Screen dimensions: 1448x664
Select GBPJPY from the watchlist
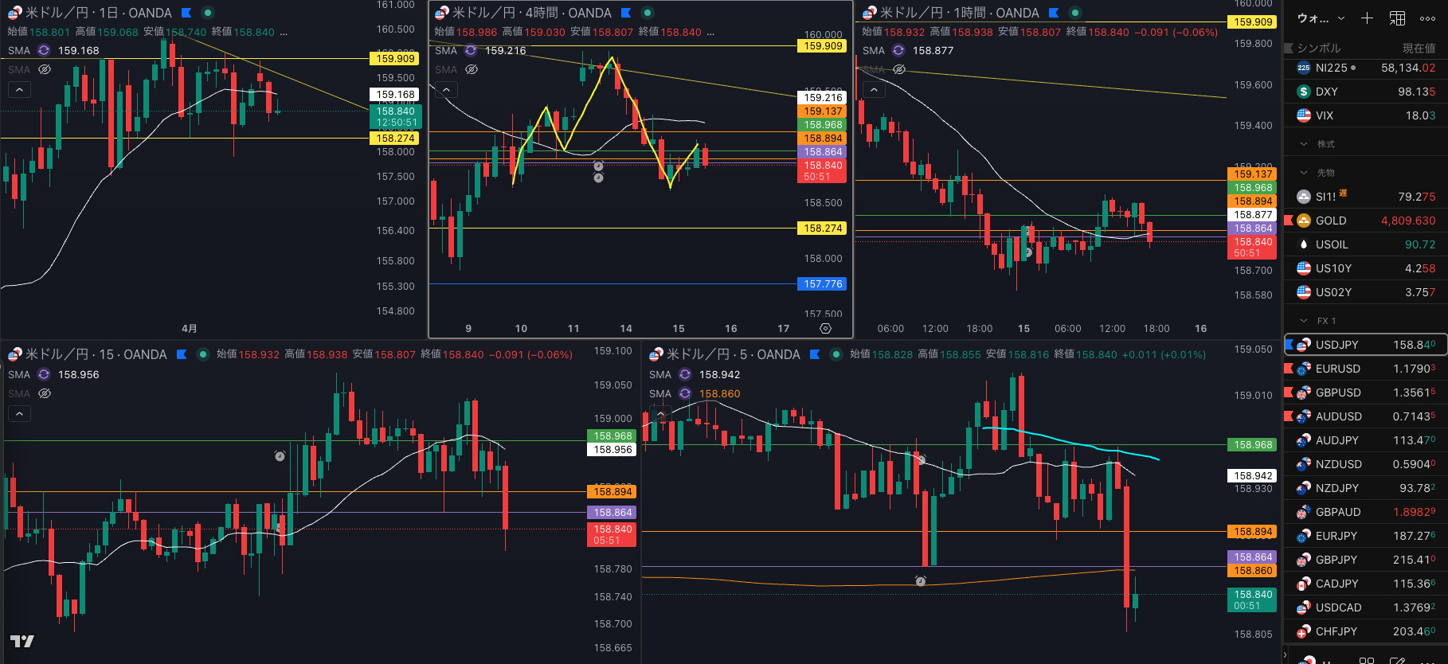[x=1336, y=560]
